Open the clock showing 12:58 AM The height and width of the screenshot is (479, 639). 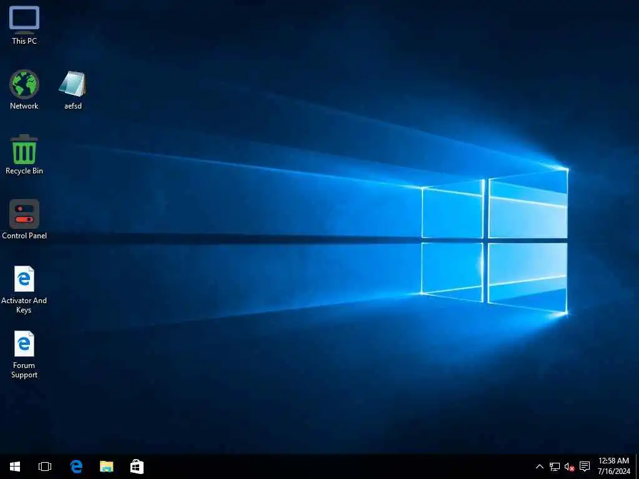click(x=614, y=467)
